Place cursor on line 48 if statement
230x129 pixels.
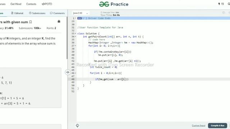pyautogui.click(x=112, y=79)
